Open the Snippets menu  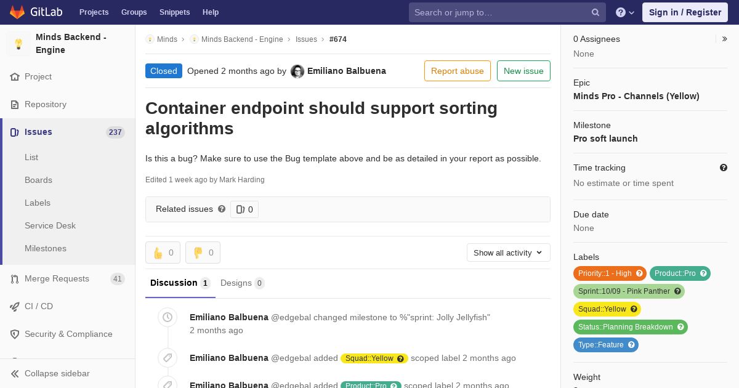click(175, 12)
